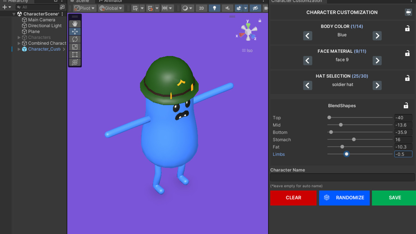Viewport: 416px width, 234px height.
Task: Toggle scene lighting with the bulb
Action: tap(214, 8)
